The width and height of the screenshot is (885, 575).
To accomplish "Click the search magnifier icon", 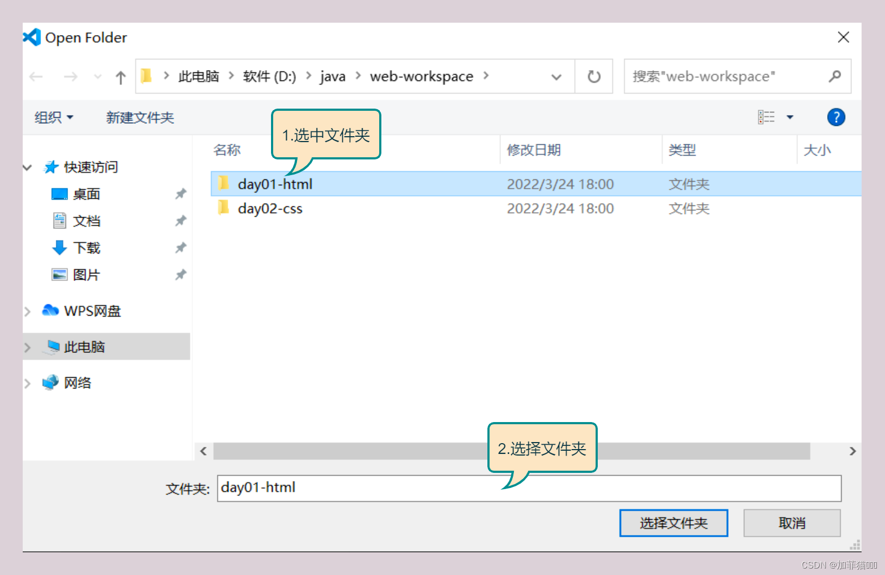I will click(835, 76).
